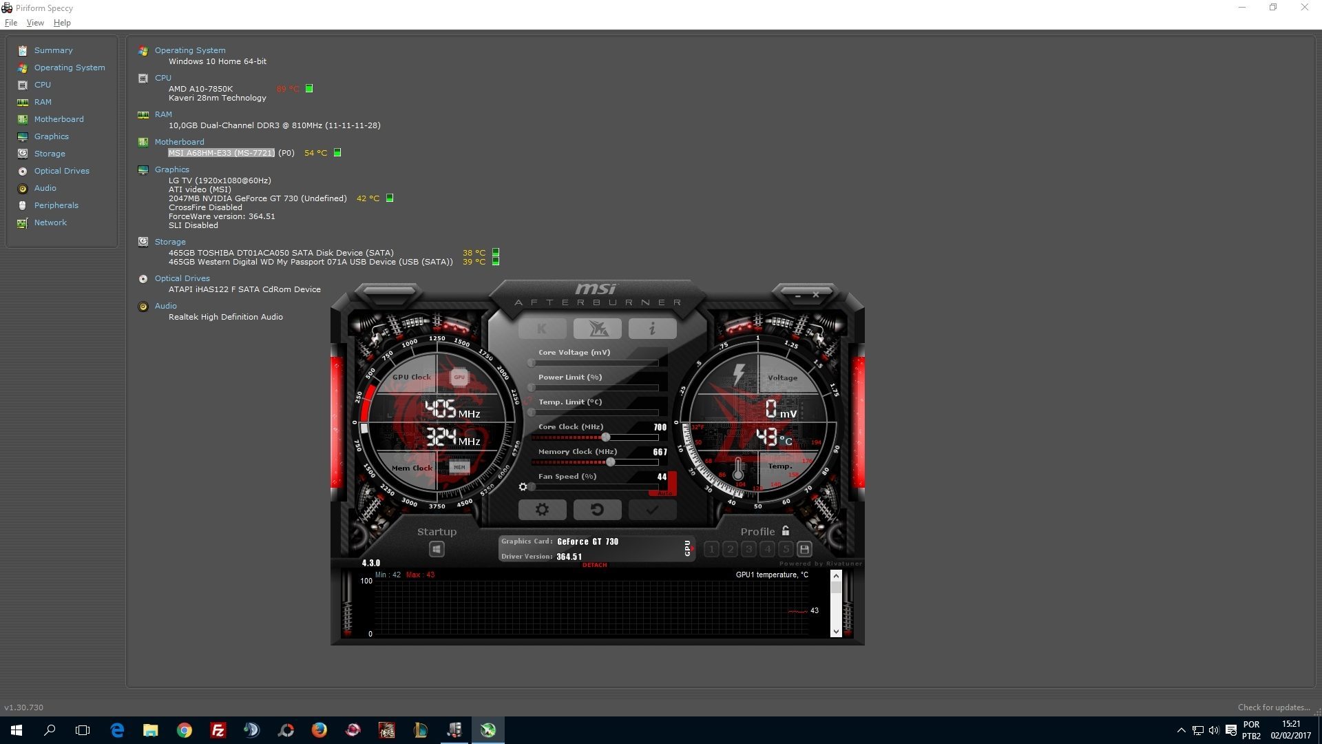Open the Help menu in Speccy
Screen dimensions: 1322x744
pyautogui.click(x=62, y=23)
